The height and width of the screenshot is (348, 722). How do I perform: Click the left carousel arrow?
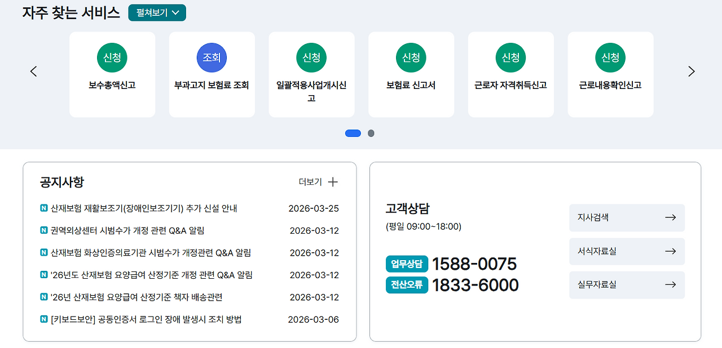point(33,72)
